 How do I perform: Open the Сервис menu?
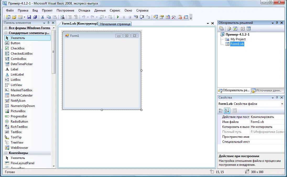pyautogui.click(x=115, y=10)
